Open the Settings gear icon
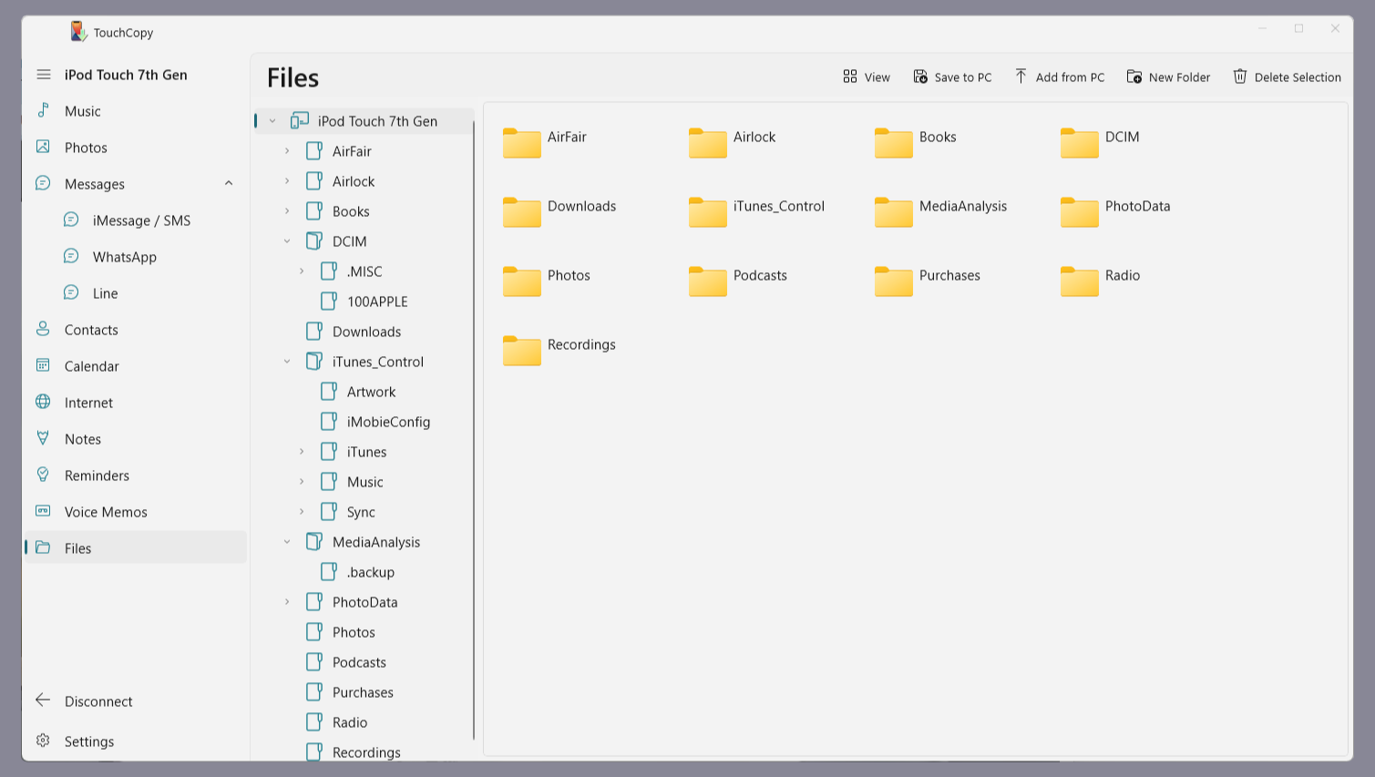The height and width of the screenshot is (777, 1375). 43,741
